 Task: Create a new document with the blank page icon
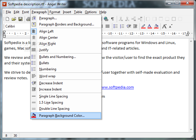tap(8, 19)
